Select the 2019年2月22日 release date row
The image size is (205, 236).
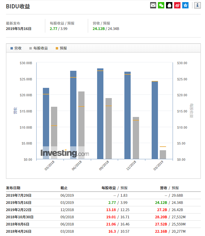click(x=19, y=210)
